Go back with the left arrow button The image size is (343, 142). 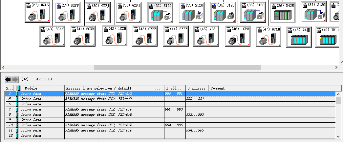point(8,79)
